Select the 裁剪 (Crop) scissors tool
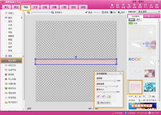 141,6
